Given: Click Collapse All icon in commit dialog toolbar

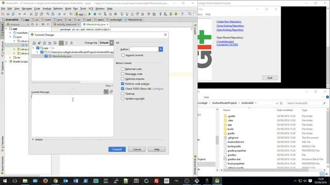Looking at the screenshot, I should click(x=72, y=43).
